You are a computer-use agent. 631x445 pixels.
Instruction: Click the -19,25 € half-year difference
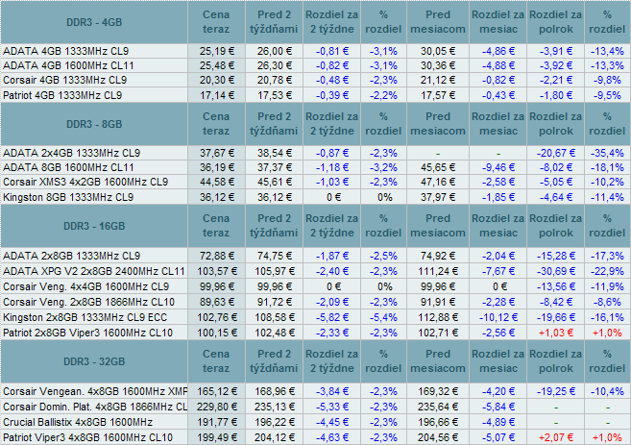[x=556, y=391]
